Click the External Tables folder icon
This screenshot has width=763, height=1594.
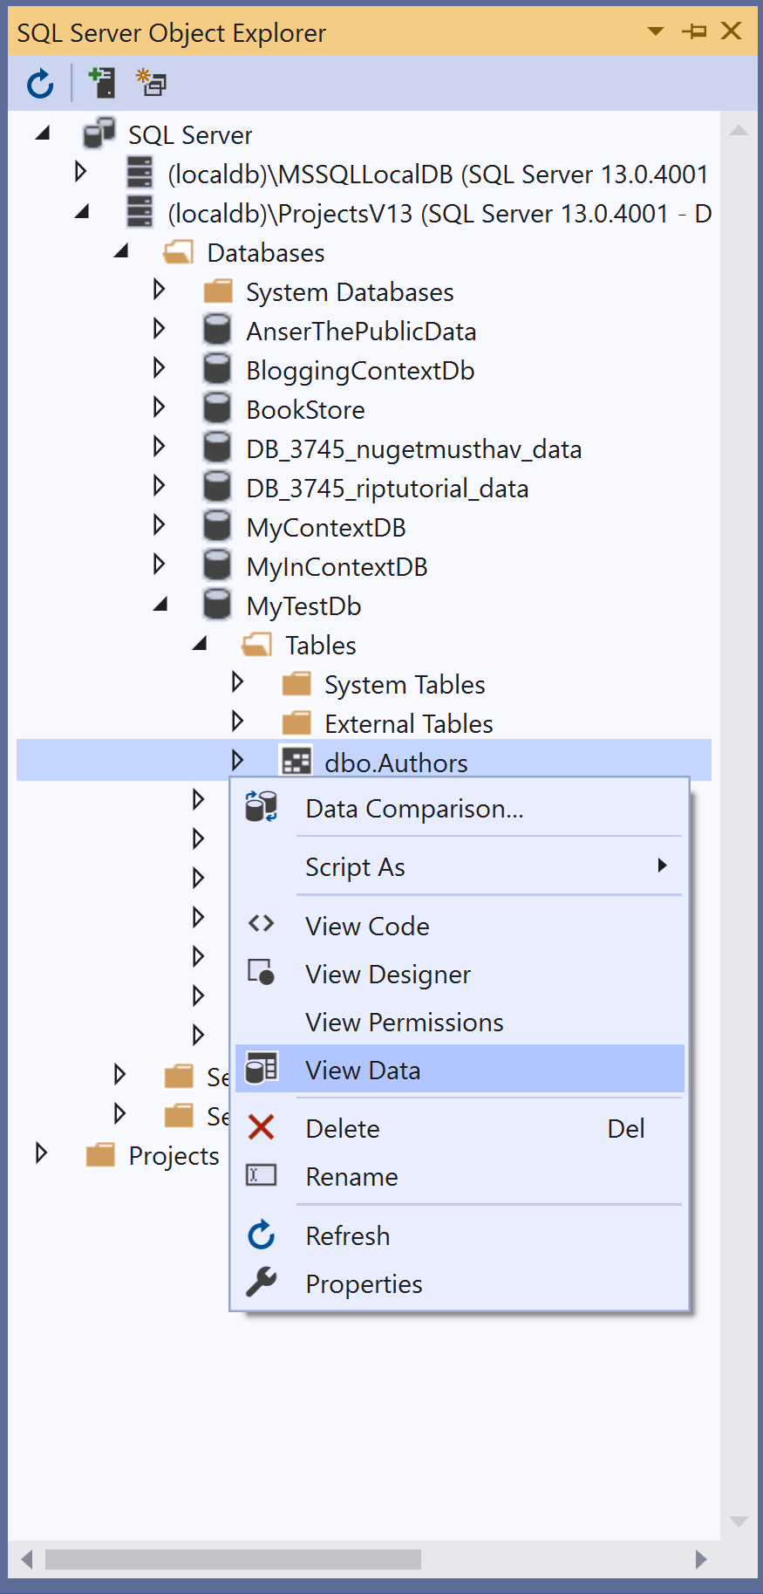point(296,722)
